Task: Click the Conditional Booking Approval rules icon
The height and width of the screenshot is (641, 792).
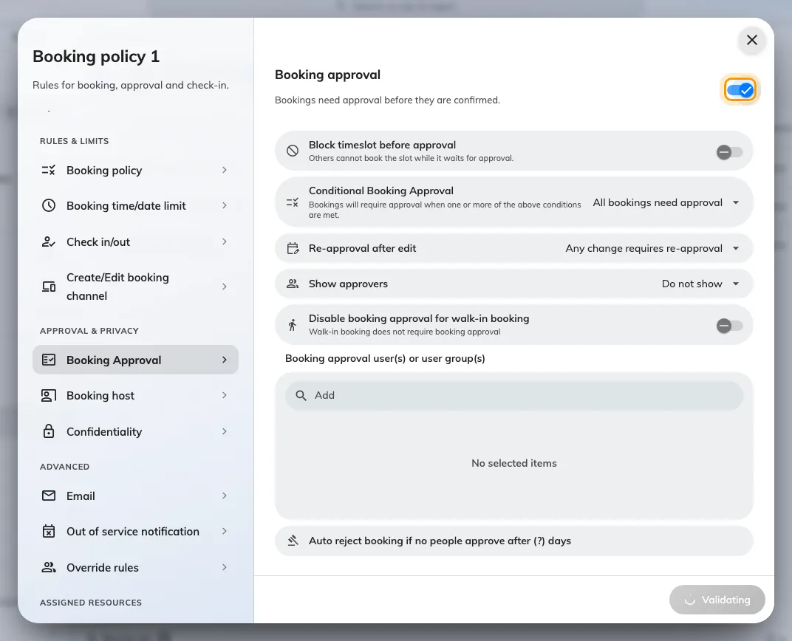Action: pyautogui.click(x=293, y=202)
